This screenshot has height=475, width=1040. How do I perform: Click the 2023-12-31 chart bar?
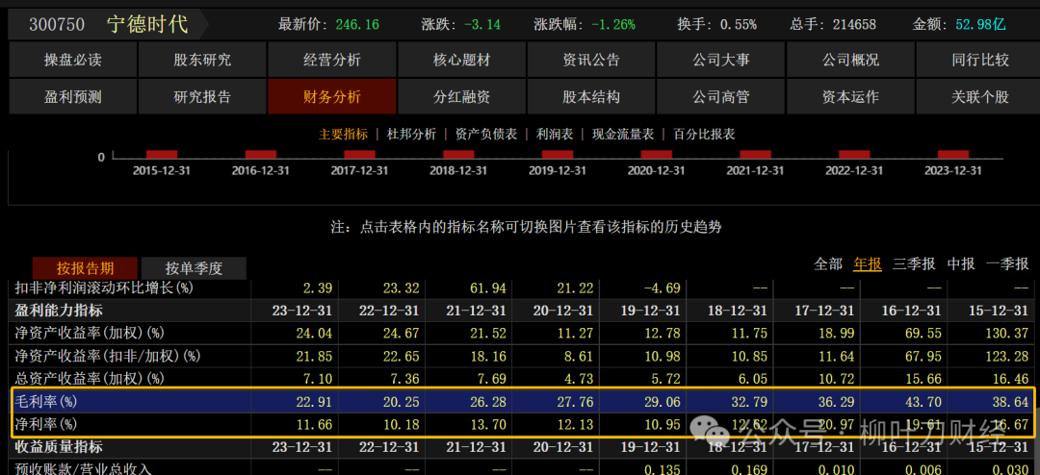click(953, 155)
